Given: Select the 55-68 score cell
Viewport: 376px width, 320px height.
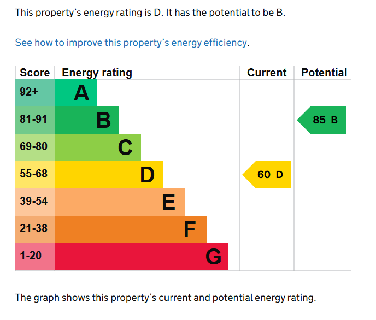Looking at the screenshot, I should pos(35,175).
